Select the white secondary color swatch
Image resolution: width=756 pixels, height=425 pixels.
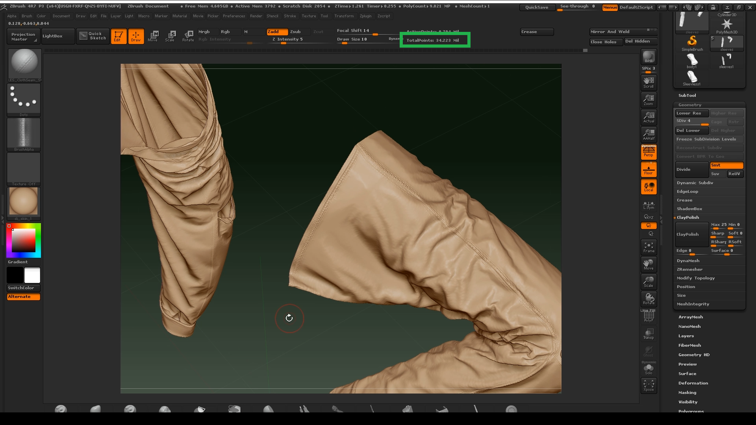[x=32, y=275]
